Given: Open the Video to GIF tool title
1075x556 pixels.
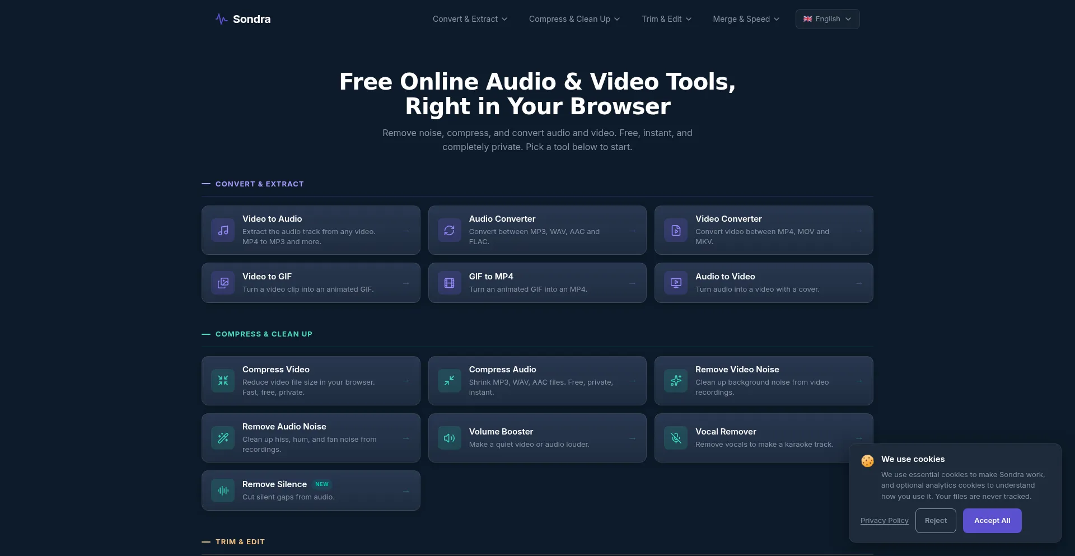Looking at the screenshot, I should pyautogui.click(x=267, y=277).
